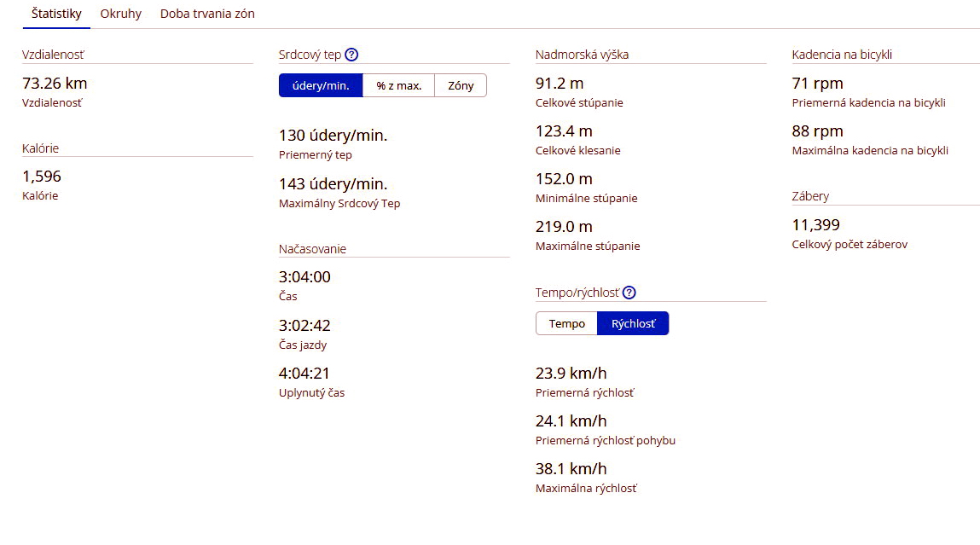Screen dimensions: 980x545
Task: Switch speed display to Tempo
Action: pos(566,324)
